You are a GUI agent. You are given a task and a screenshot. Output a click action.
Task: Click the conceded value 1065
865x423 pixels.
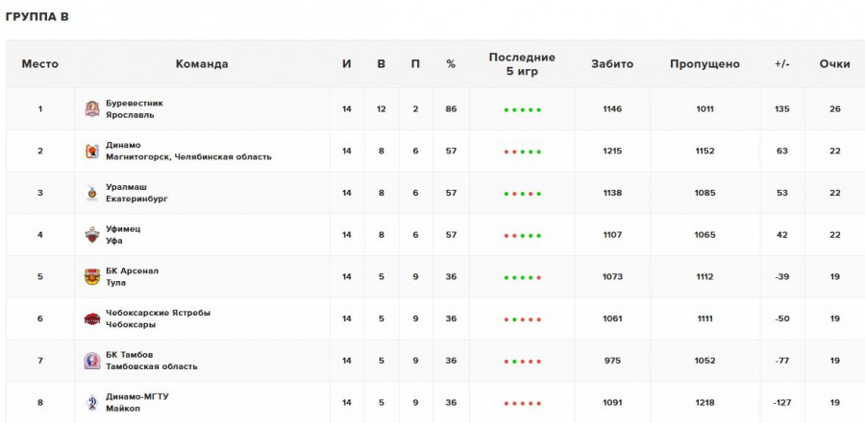(x=705, y=235)
